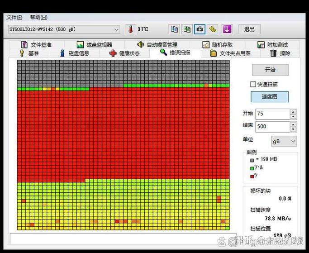Switch to the 文件基准 tab

[x=37, y=45]
